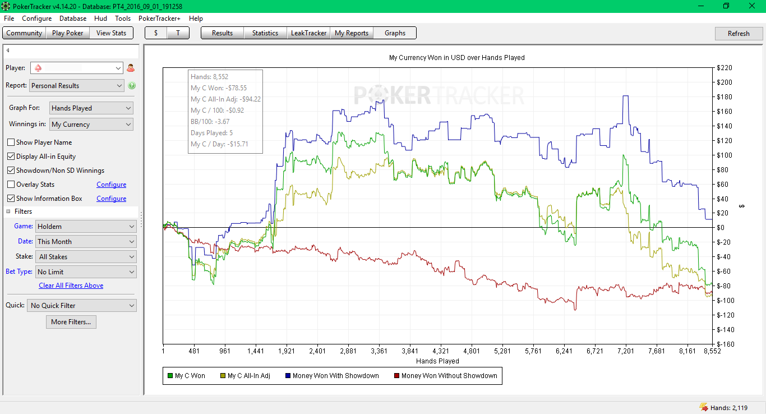Click the player profile icon next to Player field
The height and width of the screenshot is (414, 766).
coord(131,68)
